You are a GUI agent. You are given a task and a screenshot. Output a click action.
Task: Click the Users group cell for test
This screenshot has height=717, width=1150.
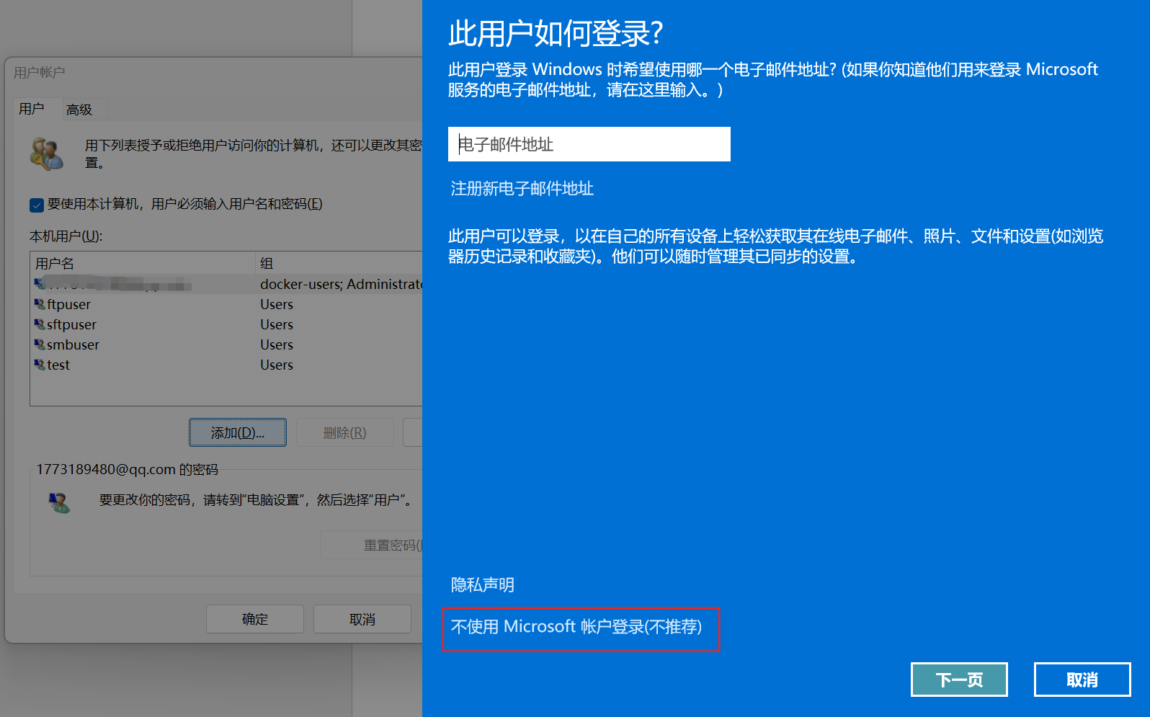pyautogui.click(x=277, y=365)
